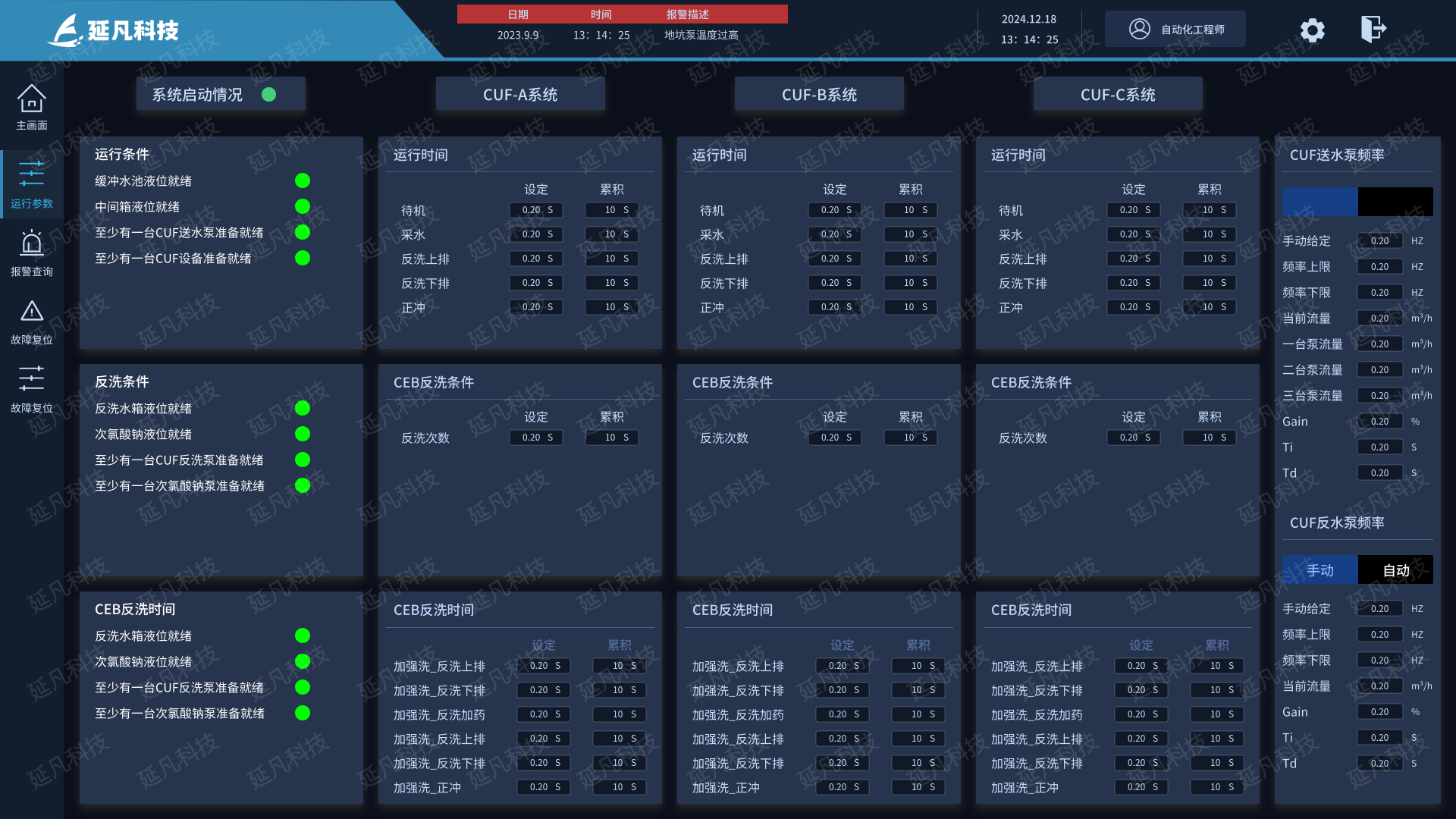Select the CUF-B系统 tab

point(818,93)
